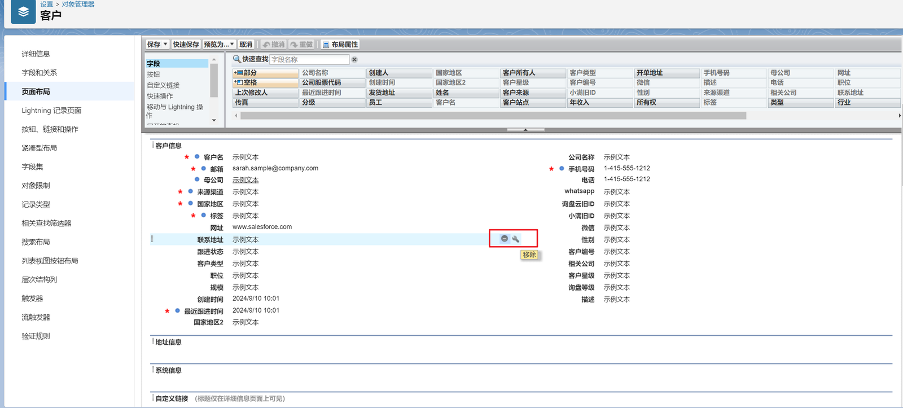
Task: Click the palette horizontal scrollbar
Action: point(493,116)
